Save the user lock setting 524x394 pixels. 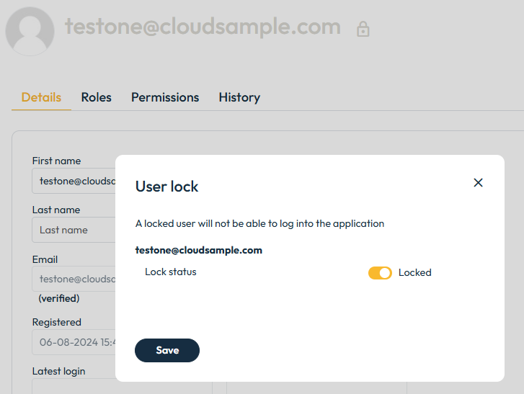(167, 350)
